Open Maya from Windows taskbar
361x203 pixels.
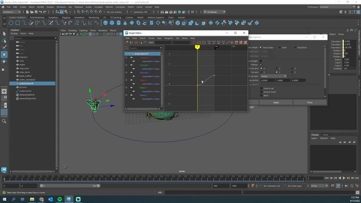click(69, 199)
